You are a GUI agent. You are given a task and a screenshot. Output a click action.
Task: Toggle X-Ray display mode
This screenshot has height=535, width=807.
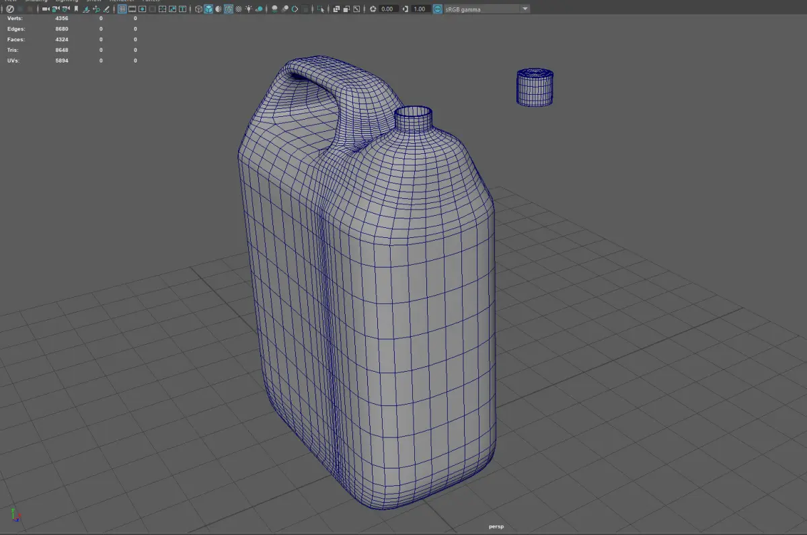coord(336,9)
